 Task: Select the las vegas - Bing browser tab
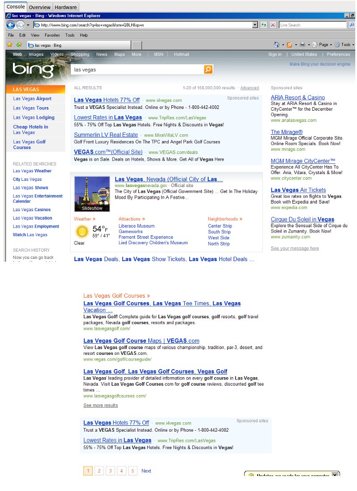(x=79, y=46)
